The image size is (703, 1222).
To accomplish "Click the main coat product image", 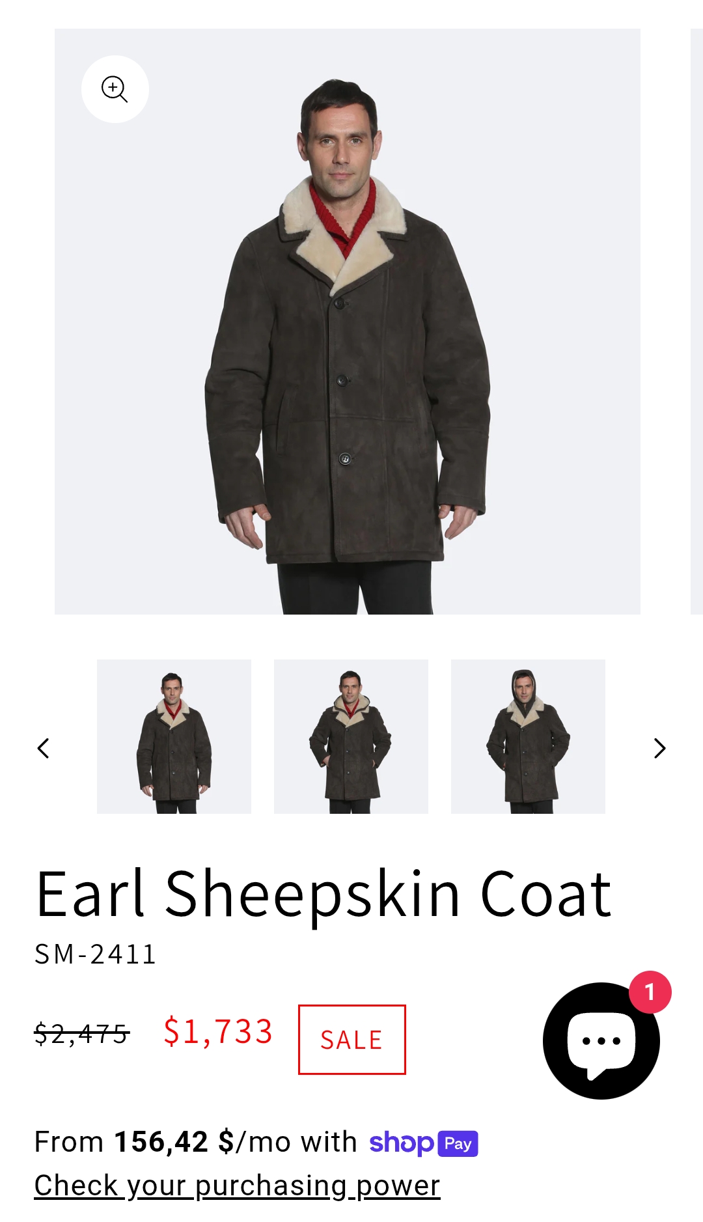I will [348, 322].
